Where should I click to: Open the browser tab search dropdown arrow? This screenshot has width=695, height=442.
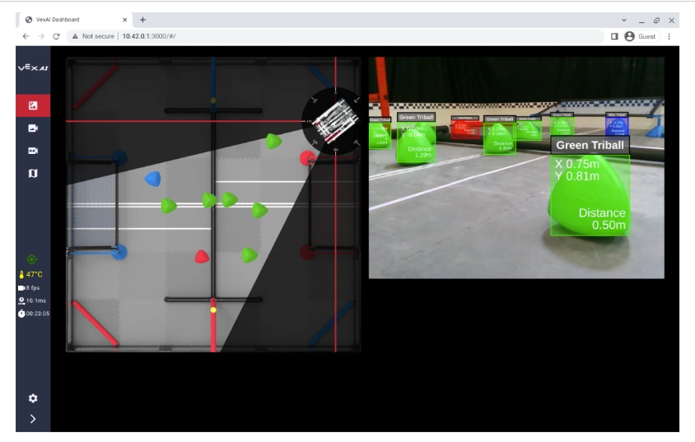623,20
